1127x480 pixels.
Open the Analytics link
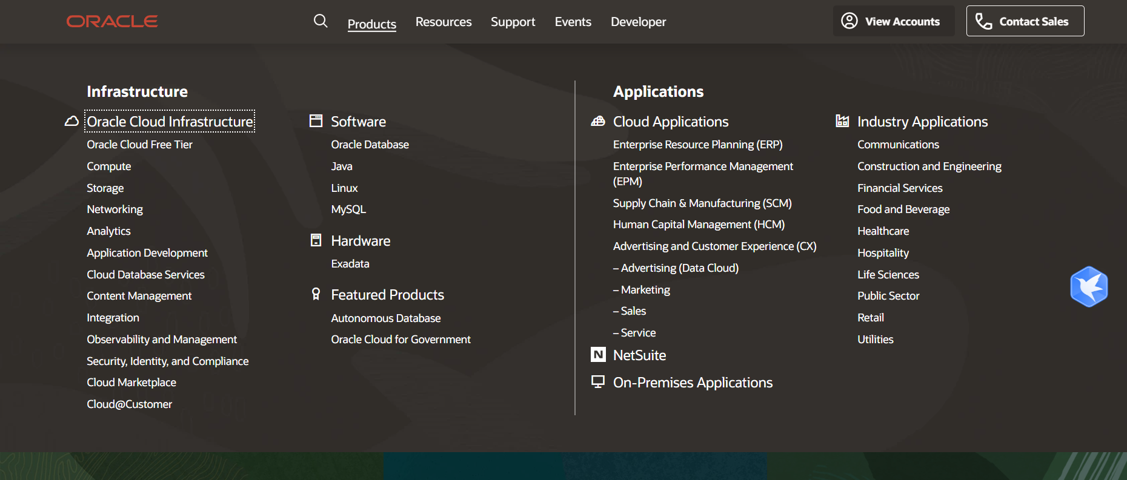click(x=108, y=231)
